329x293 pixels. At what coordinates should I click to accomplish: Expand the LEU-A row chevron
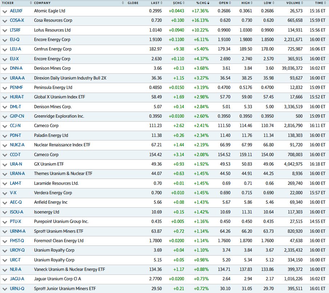tap(5, 49)
